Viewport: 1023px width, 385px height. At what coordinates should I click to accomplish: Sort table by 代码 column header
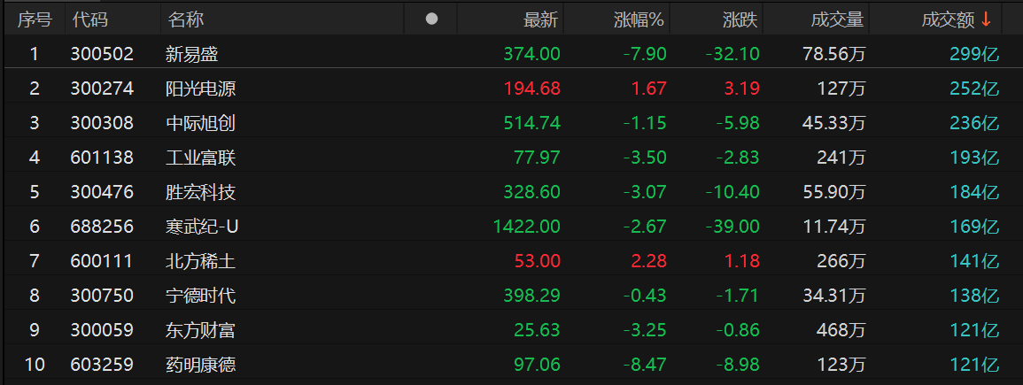point(90,20)
